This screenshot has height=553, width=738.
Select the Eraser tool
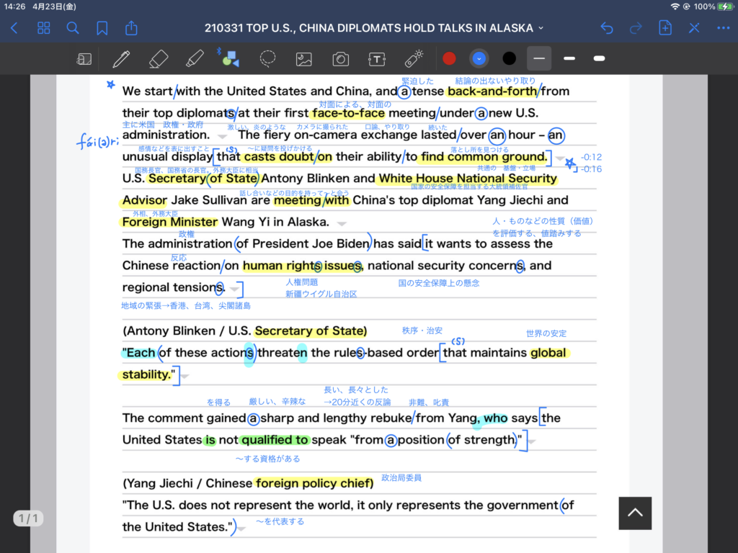(158, 59)
